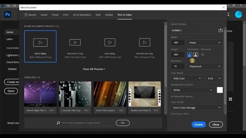Open the Edit menu
Screen dimensions: 246x138
tap(14, 6)
